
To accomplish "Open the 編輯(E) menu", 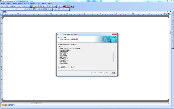I will (9, 4).
